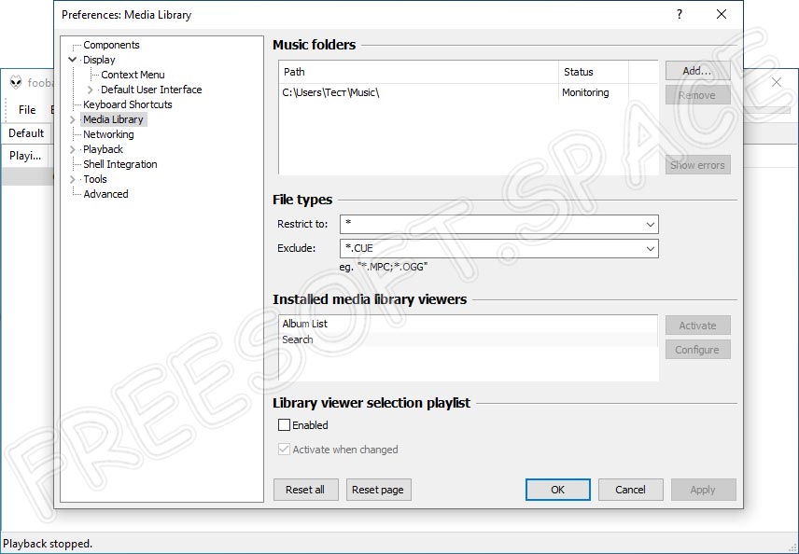The width and height of the screenshot is (799, 554).
Task: Click the Reset page button
Action: (378, 490)
